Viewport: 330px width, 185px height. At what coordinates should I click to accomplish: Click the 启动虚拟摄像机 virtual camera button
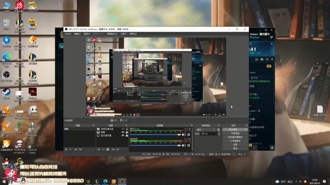pyautogui.click(x=235, y=137)
